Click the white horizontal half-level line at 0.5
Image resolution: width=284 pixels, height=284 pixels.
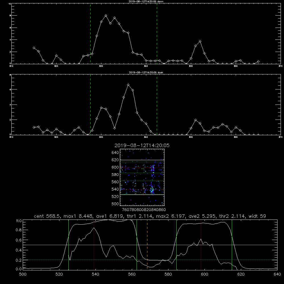pos(150,245)
